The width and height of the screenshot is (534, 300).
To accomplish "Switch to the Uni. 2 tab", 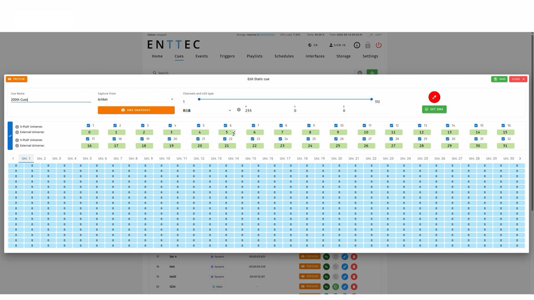I will (41, 158).
